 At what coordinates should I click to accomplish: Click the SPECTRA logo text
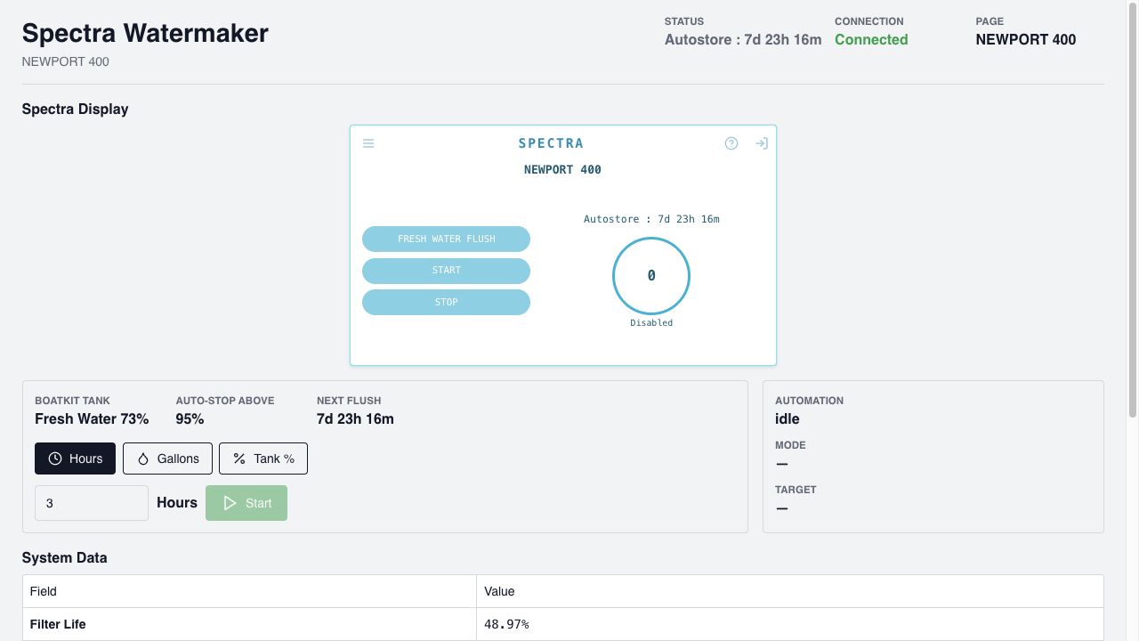(x=551, y=143)
